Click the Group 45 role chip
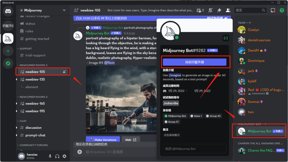 click(x=213, y=116)
